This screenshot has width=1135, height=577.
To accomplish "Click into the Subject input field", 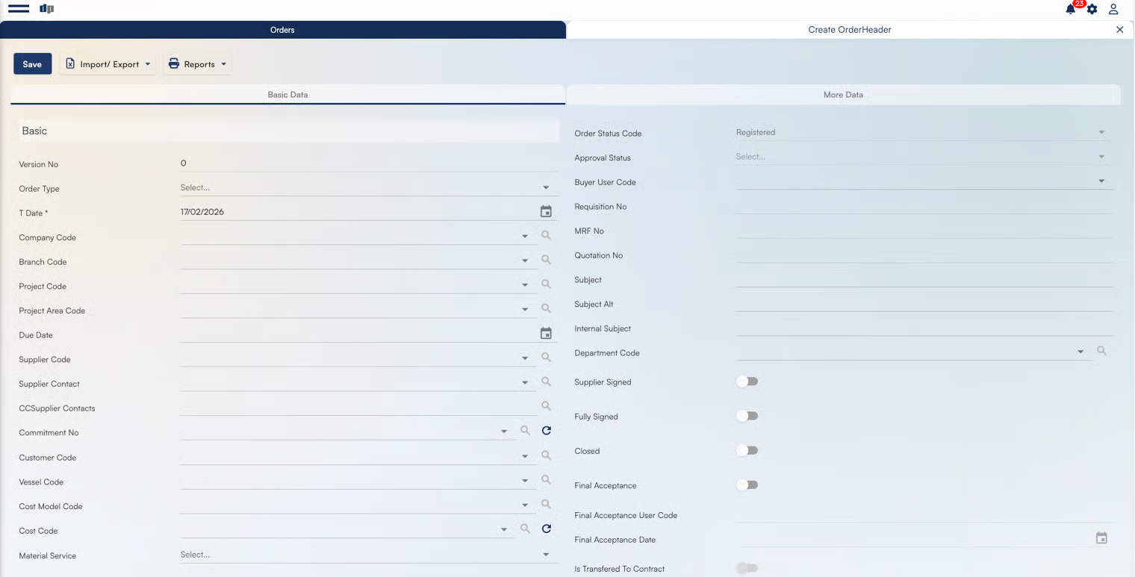I will point(924,279).
